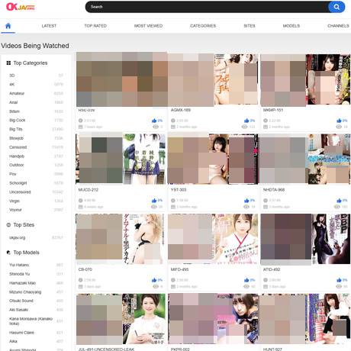
Task: Click thumbs-up icon on AGMX-189 card
Action: pyautogui.click(x=246, y=121)
